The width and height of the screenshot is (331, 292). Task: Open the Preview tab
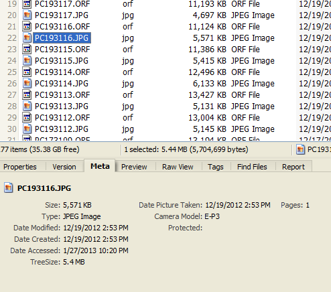134,167
